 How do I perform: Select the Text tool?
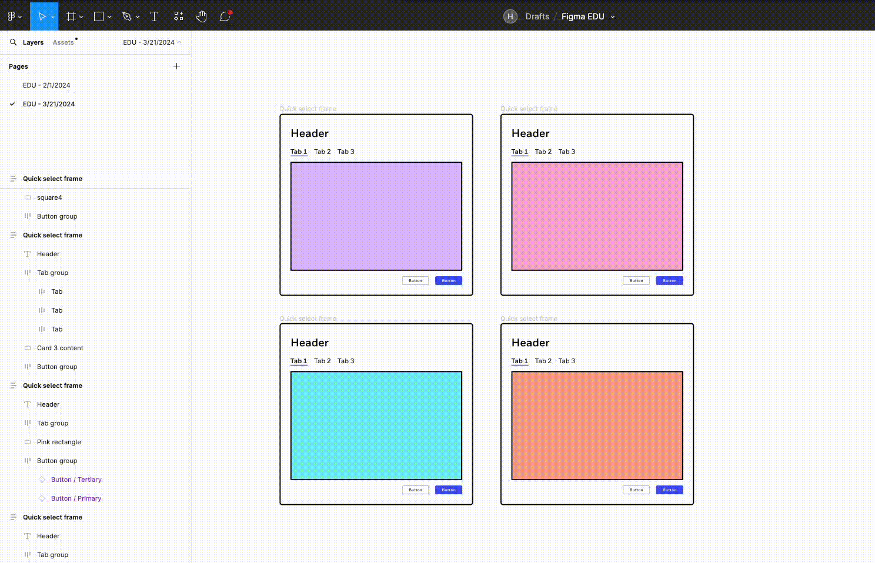pyautogui.click(x=154, y=16)
